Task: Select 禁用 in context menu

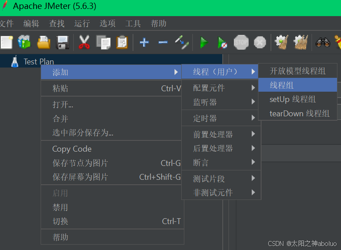Action: [112, 207]
